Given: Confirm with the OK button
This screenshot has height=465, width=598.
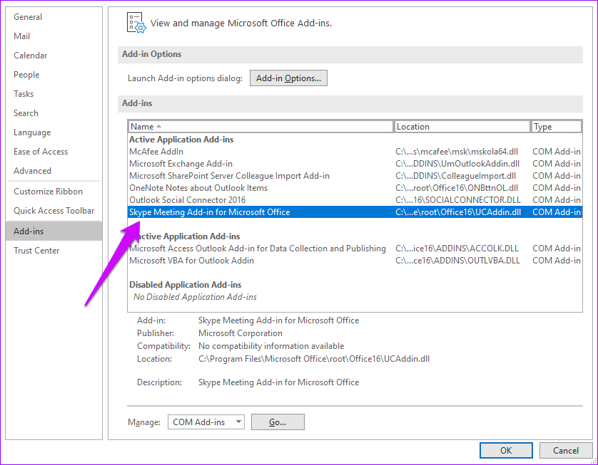Looking at the screenshot, I should coord(506,451).
